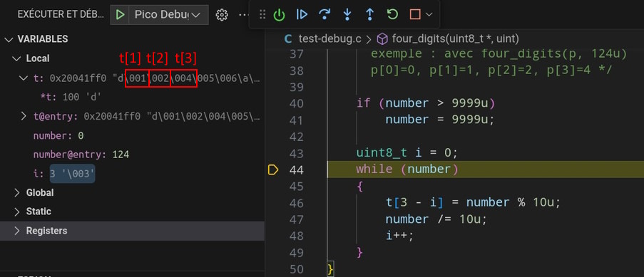Image resolution: width=644 pixels, height=277 pixels.
Task: Open the dropdown arrow next to Stop
Action: coord(429,15)
